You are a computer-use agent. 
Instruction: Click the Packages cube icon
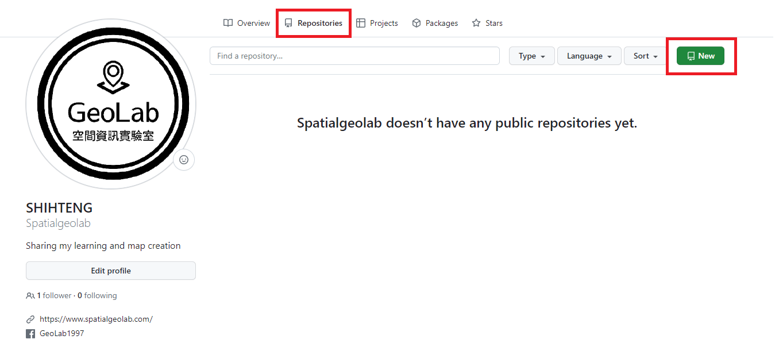[417, 24]
